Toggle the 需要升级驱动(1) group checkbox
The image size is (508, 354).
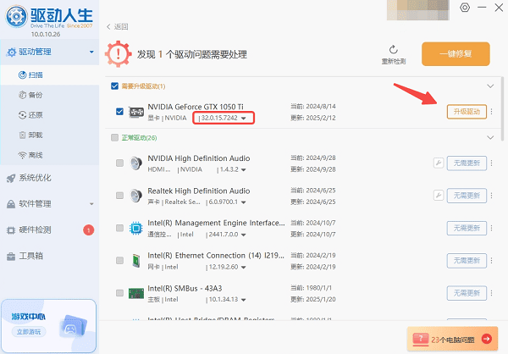click(114, 86)
